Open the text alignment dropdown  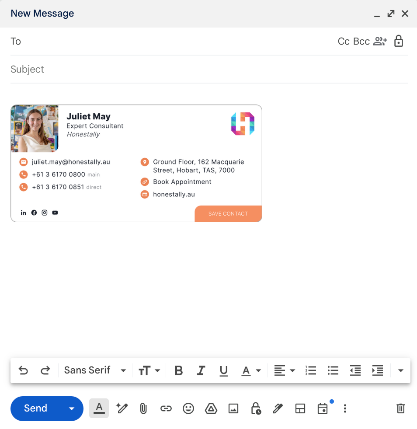tap(284, 371)
